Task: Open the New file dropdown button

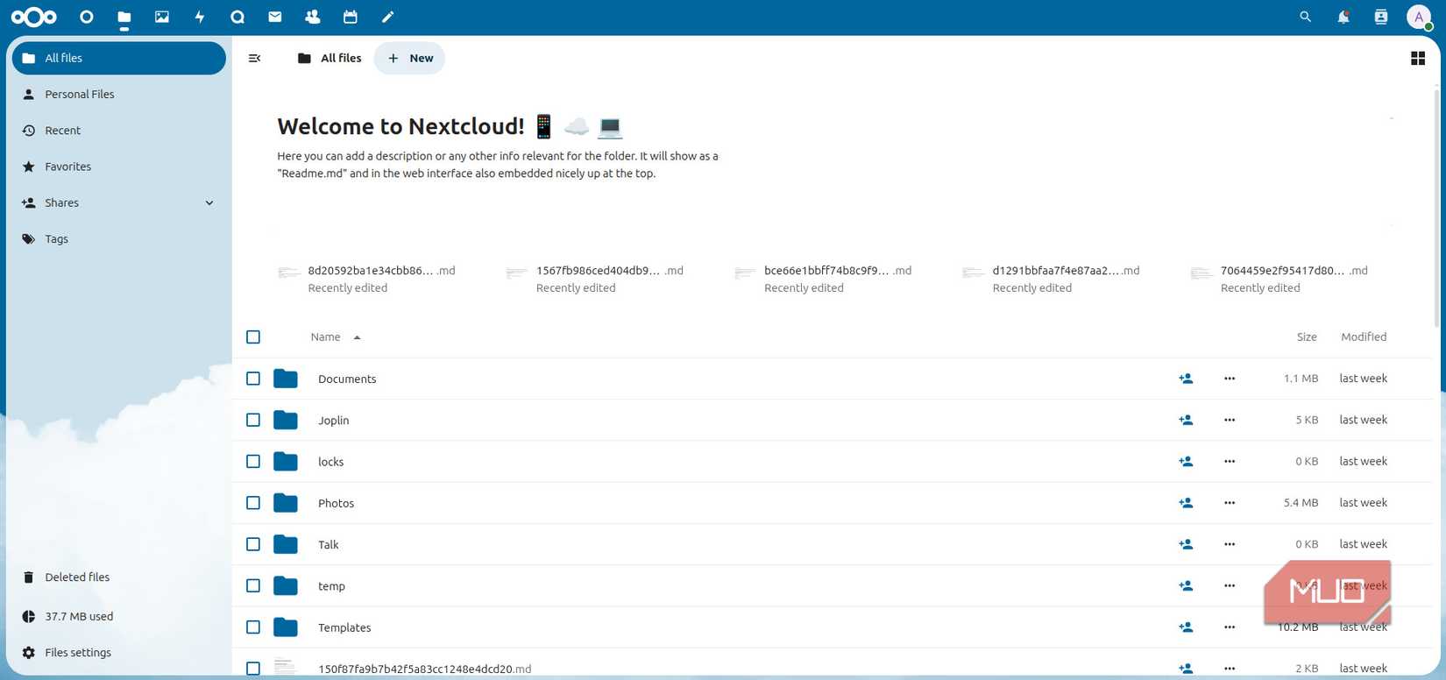Action: click(x=409, y=58)
